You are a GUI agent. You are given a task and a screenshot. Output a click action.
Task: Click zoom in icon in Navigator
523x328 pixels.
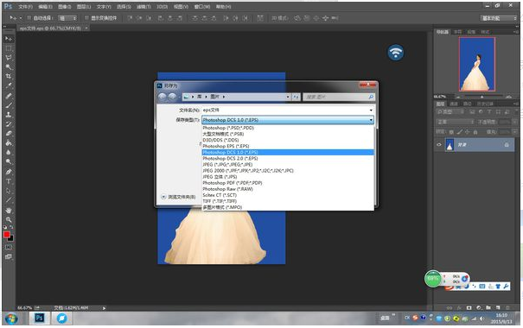(508, 97)
